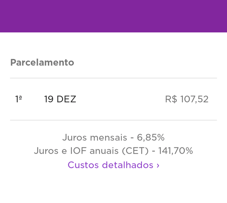Click the DEZ month abbreviation
The height and width of the screenshot is (203, 227).
tap(66, 99)
